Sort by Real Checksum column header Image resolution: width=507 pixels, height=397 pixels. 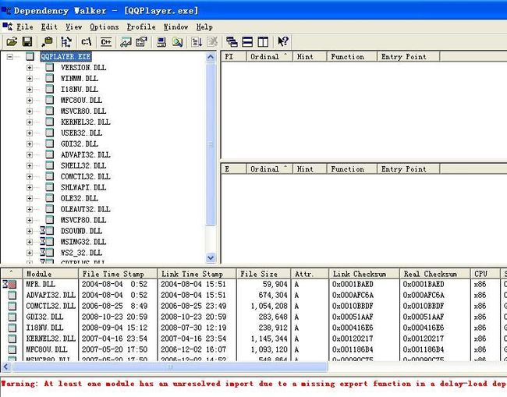coord(435,274)
